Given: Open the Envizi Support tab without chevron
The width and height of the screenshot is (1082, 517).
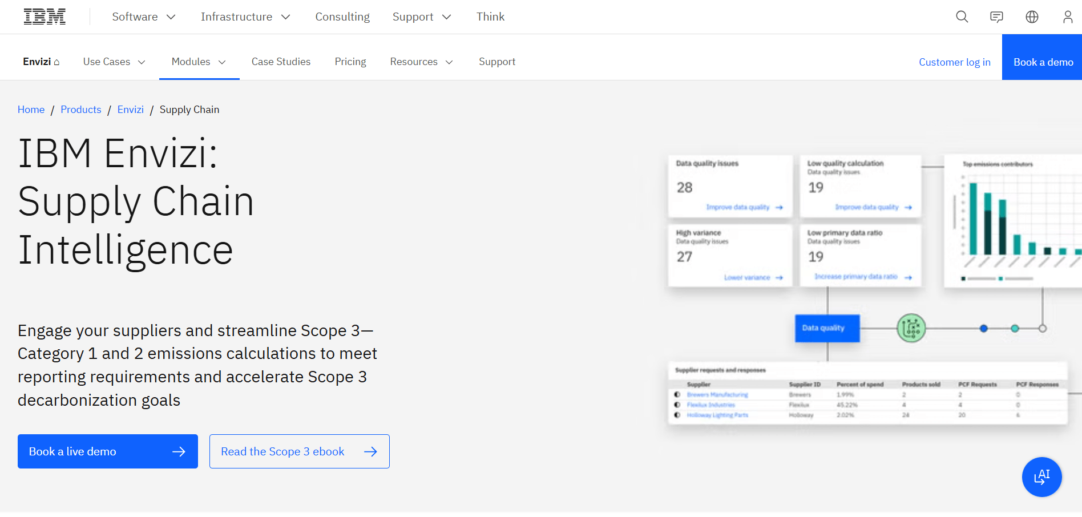Looking at the screenshot, I should point(497,62).
